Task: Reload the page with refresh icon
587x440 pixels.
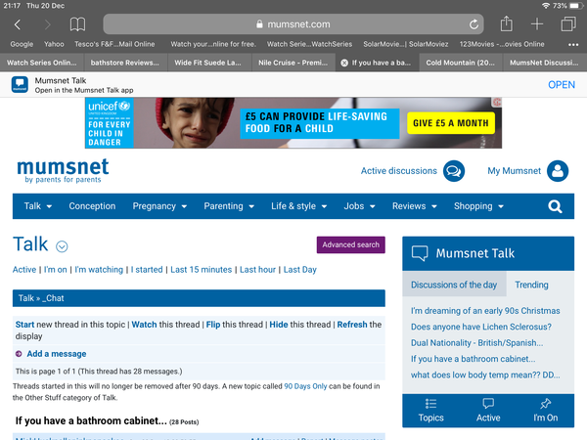Action: coord(474,24)
